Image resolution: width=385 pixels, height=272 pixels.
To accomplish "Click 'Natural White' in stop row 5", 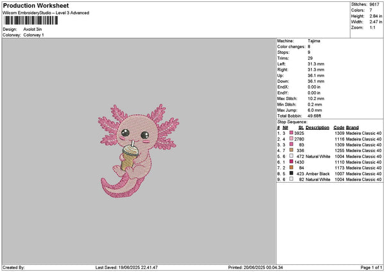I will (318, 157).
